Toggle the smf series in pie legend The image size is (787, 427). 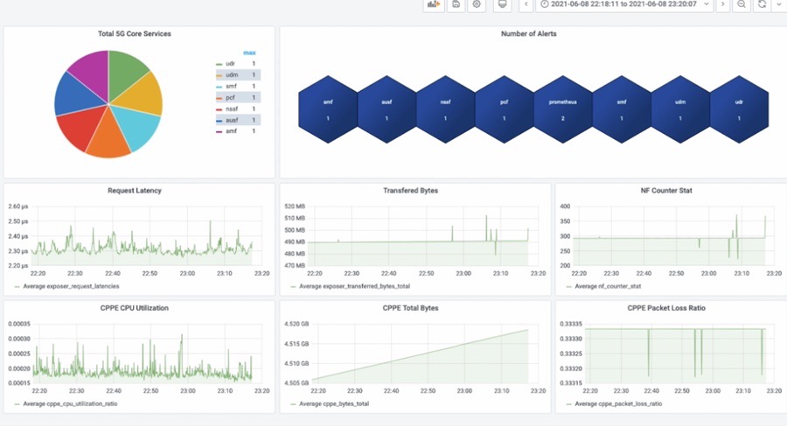[x=232, y=86]
